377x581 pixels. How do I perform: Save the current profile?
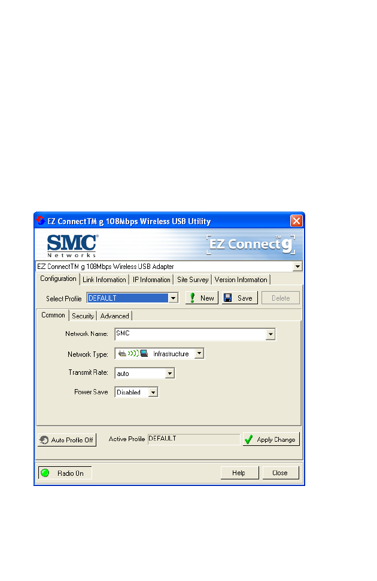click(x=240, y=298)
